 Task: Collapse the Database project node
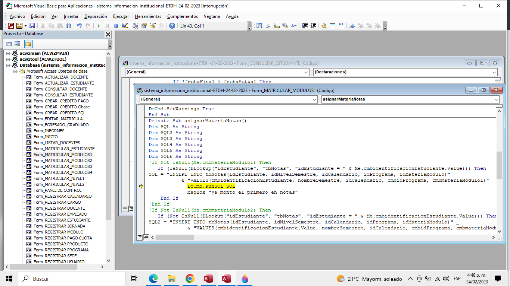8,65
